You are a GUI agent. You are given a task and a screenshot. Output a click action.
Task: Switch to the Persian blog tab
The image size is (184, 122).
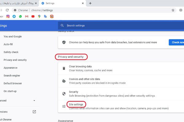tap(17, 3)
